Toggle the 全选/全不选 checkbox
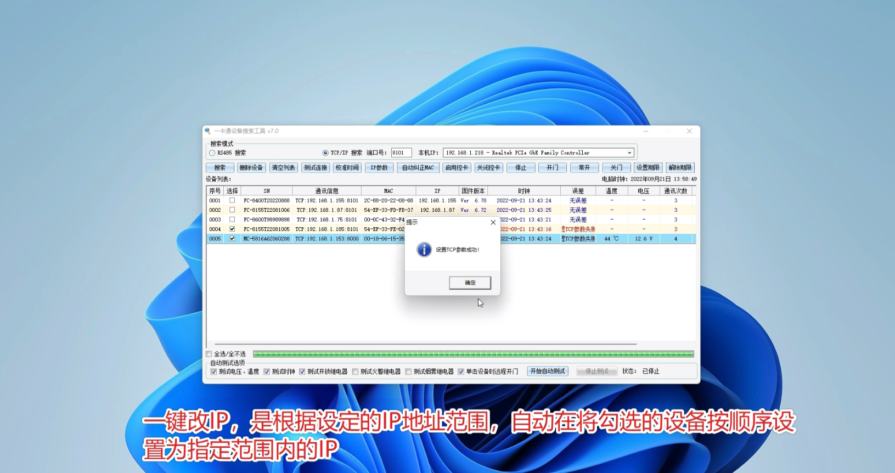The image size is (895, 473). click(209, 354)
